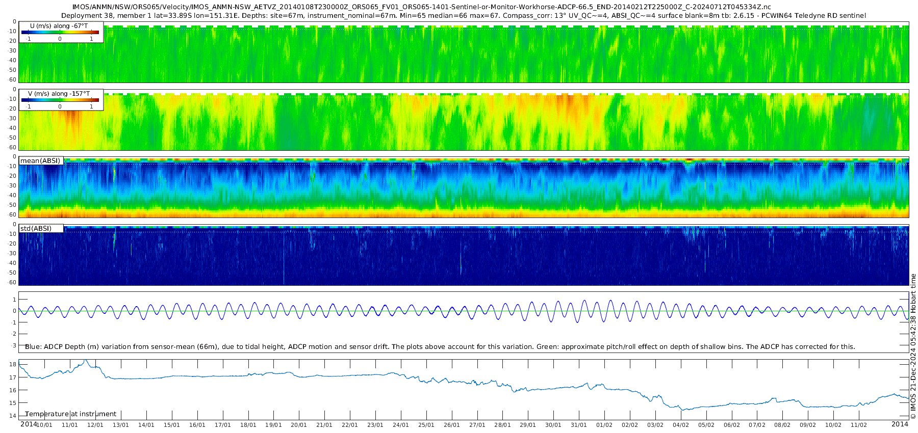Click the 01/02 date tick label

tap(604, 425)
